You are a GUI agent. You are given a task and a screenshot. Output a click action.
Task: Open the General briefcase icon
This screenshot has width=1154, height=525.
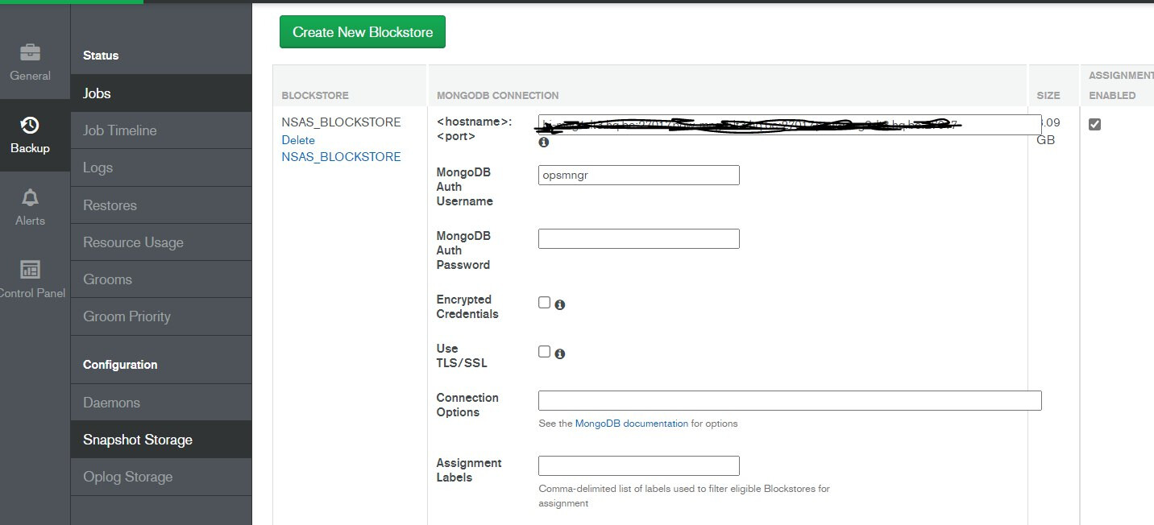[x=30, y=53]
